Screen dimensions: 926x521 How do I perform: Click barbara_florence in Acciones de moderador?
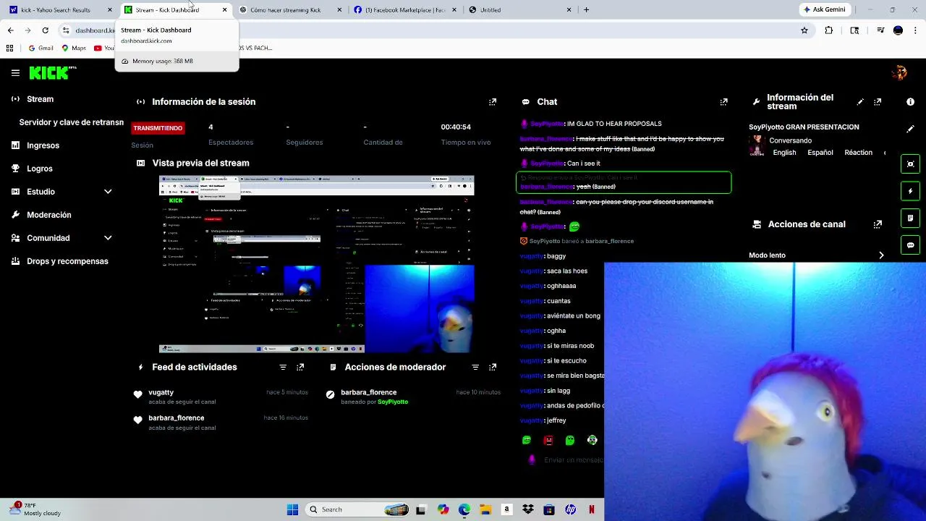[369, 392]
